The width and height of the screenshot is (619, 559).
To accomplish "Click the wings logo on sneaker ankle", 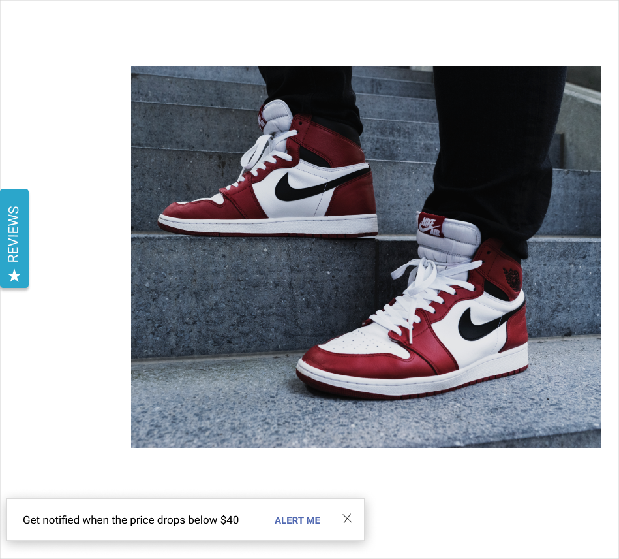I will (513, 279).
